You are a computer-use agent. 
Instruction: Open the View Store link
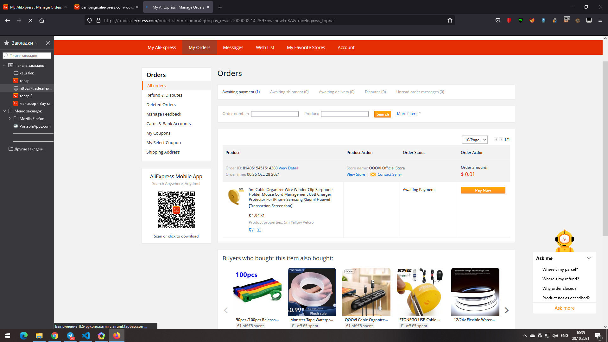click(x=356, y=174)
